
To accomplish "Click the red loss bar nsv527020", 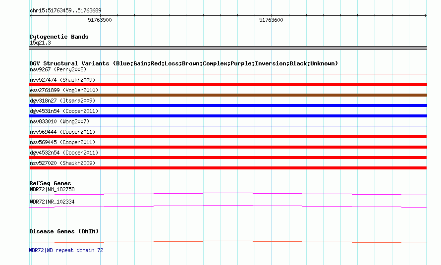I will pyautogui.click(x=228, y=168).
